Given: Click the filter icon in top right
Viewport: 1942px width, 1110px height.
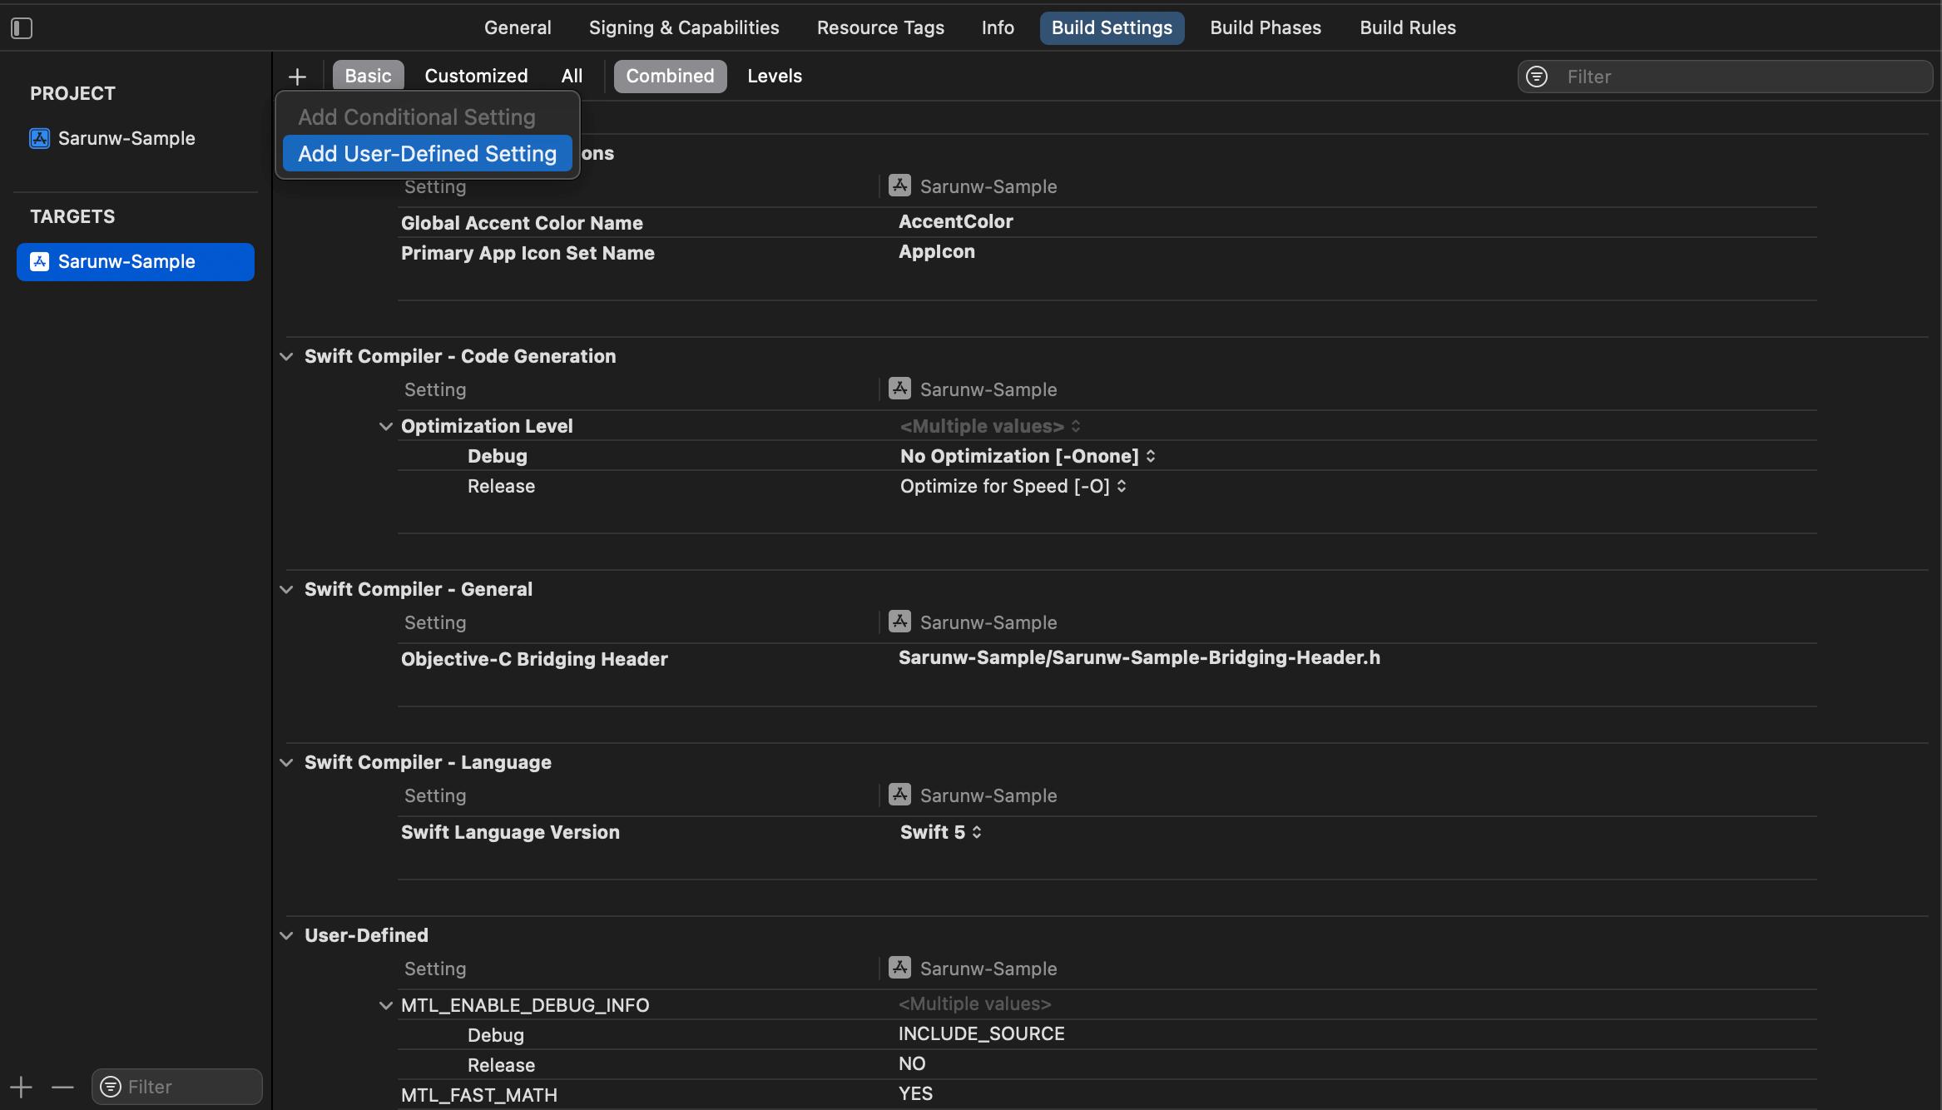Looking at the screenshot, I should 1538,75.
